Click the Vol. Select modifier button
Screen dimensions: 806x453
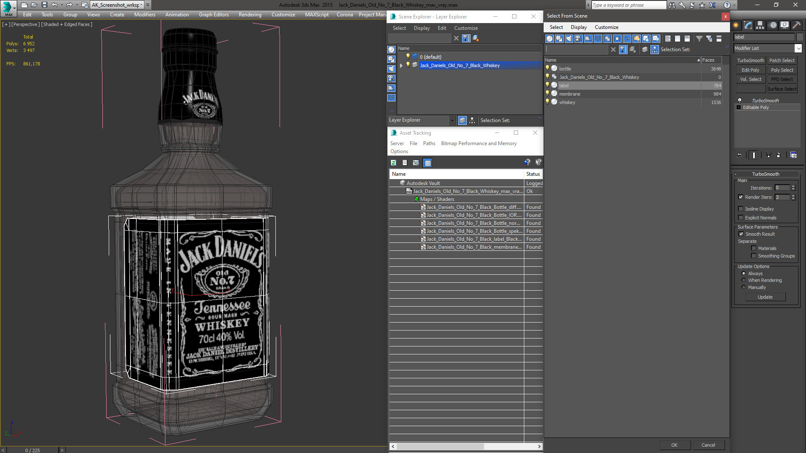pos(750,79)
